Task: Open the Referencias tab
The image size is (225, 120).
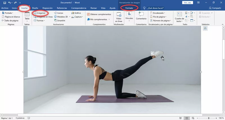Action: click(x=62, y=8)
